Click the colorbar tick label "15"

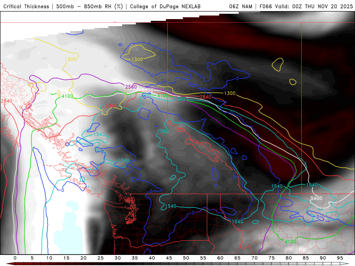pos(66,258)
